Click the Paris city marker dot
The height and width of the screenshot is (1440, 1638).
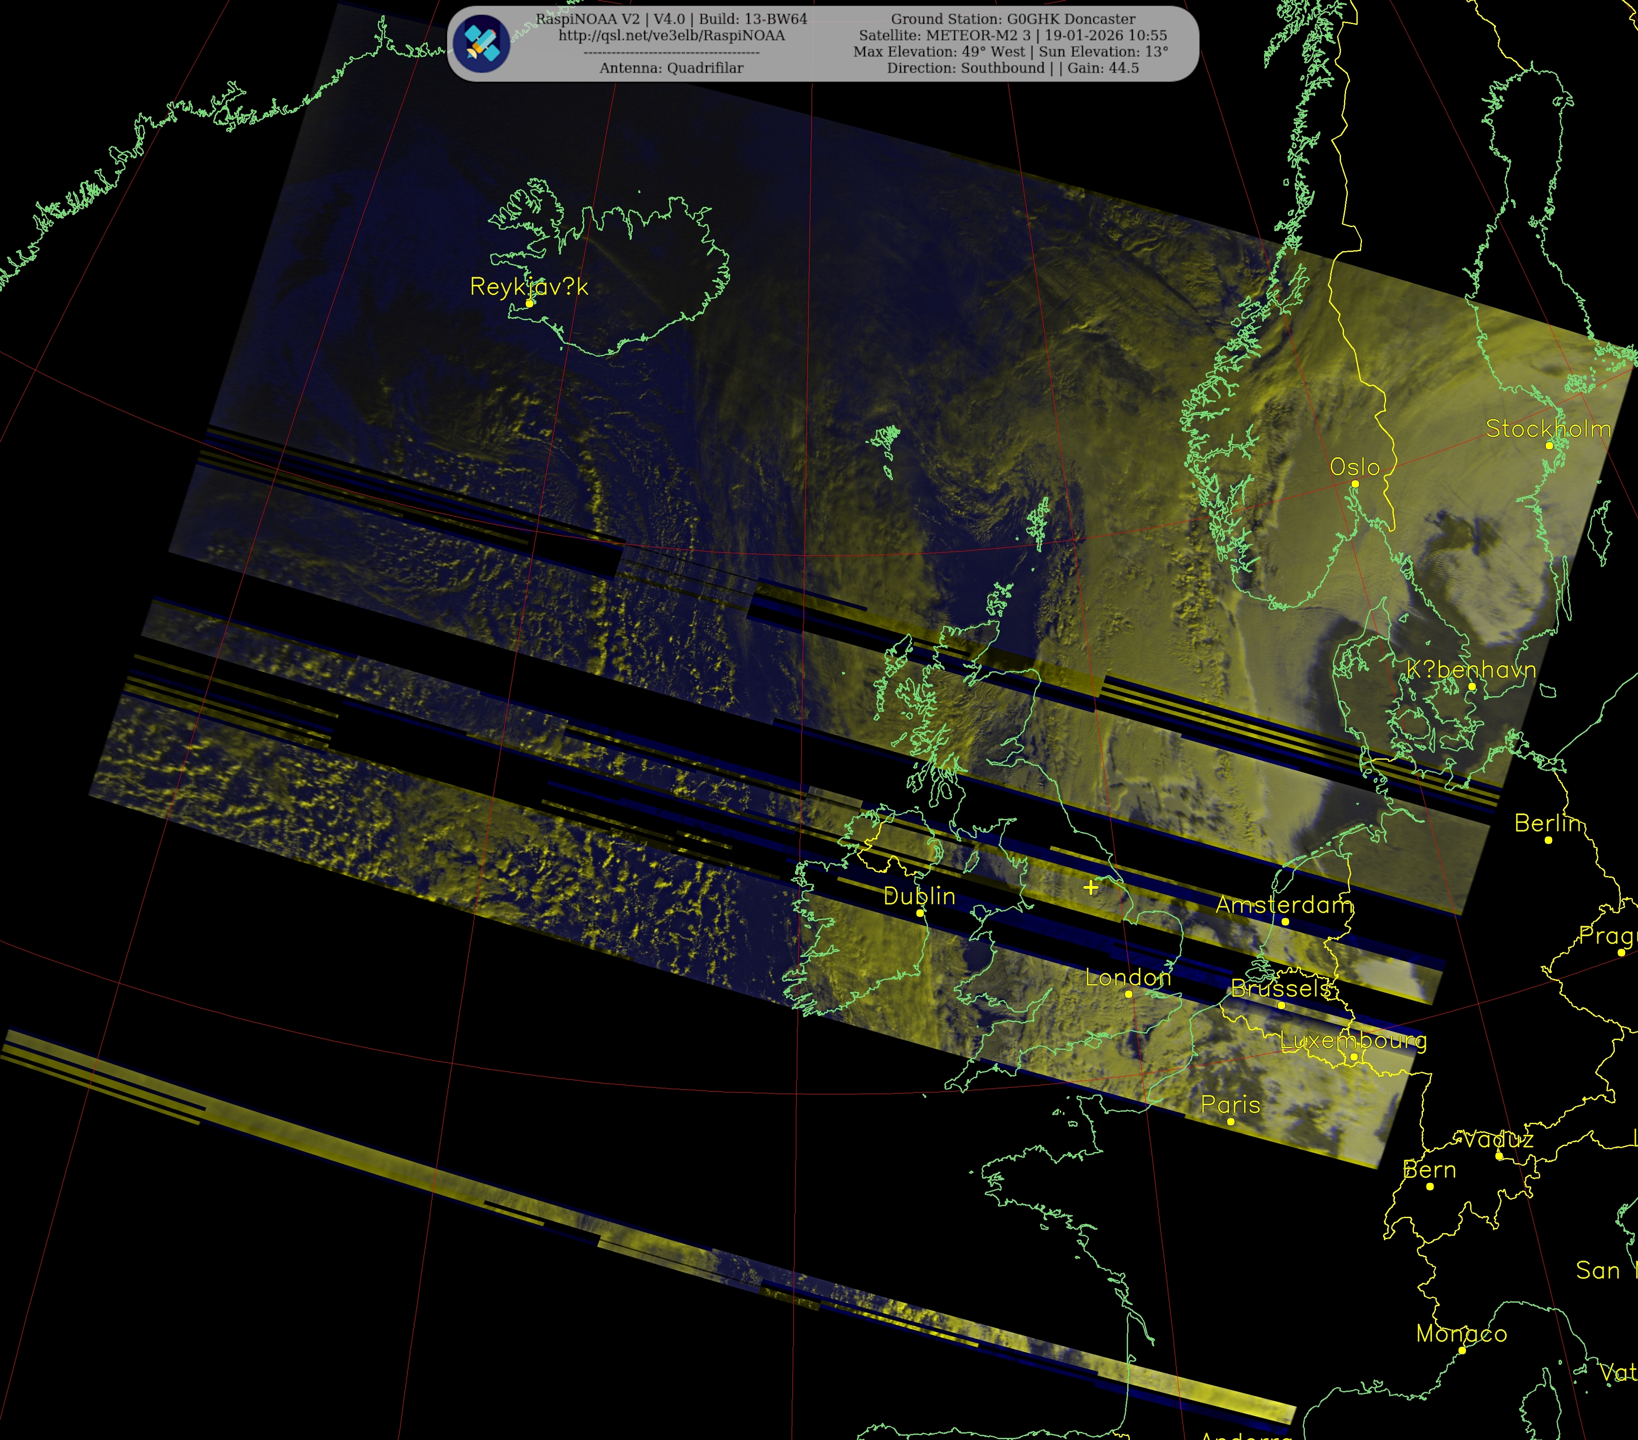point(1231,1122)
